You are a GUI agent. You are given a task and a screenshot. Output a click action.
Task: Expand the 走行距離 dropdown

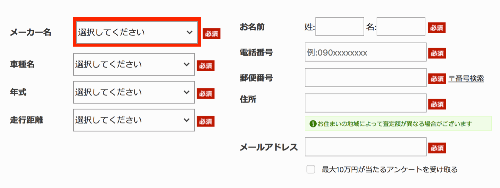(134, 120)
